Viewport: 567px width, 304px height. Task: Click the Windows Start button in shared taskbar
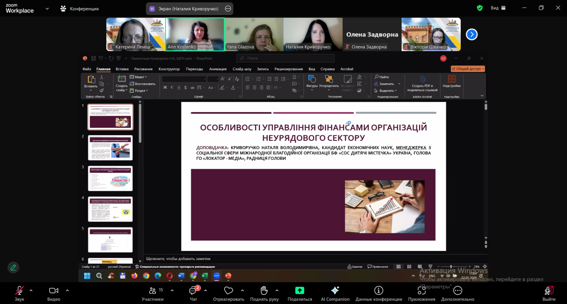click(x=87, y=275)
